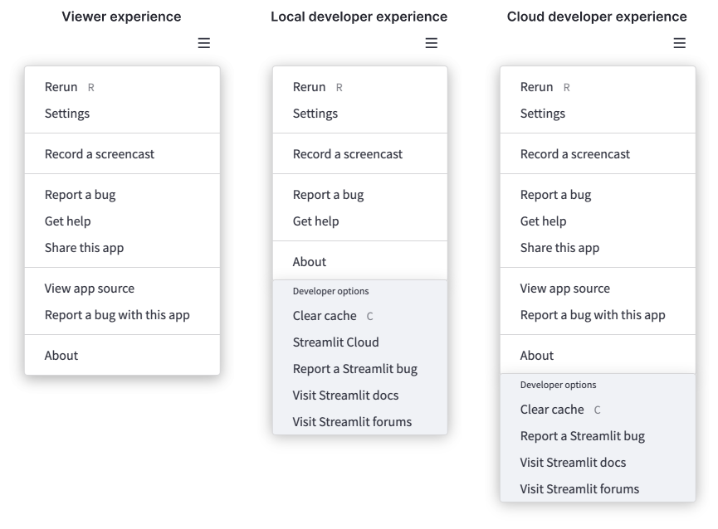Click the hamburger icon above Viewer experience menu
Viewport: 718px width, 529px height.
203,44
